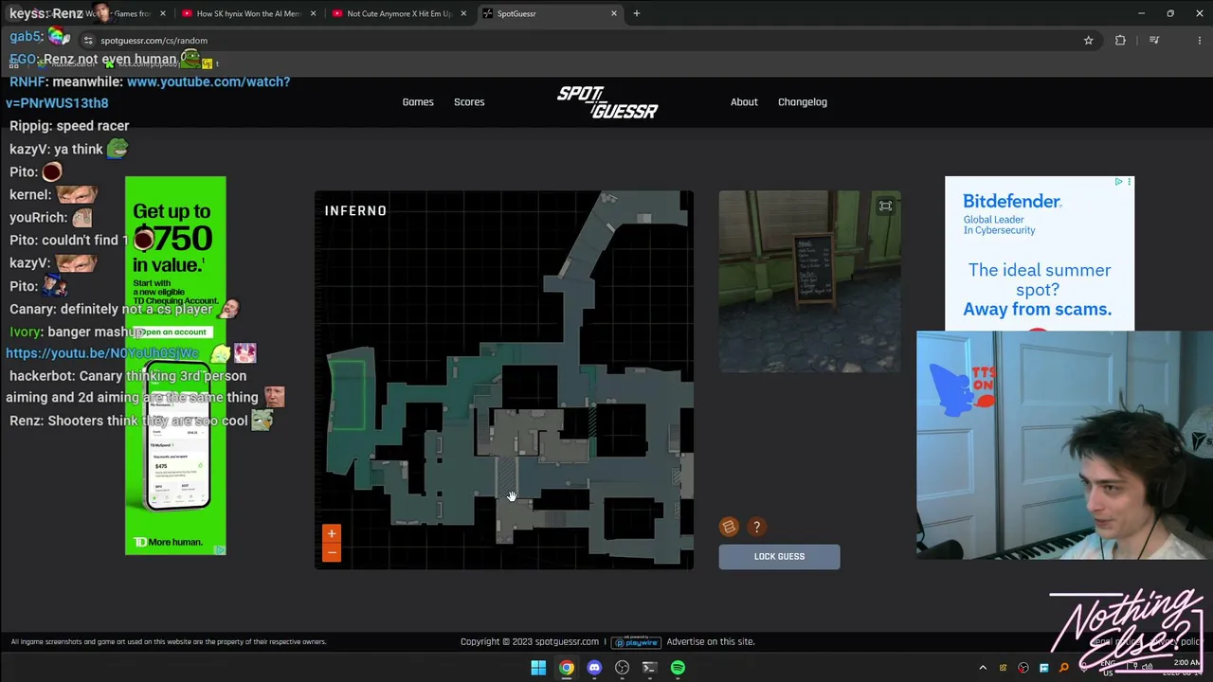1213x682 pixels.
Task: Click the spot screenshot thumbnail
Action: point(809,281)
